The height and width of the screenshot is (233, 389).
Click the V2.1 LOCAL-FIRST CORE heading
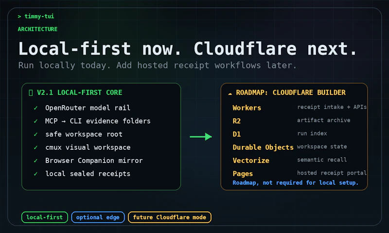[79, 92]
